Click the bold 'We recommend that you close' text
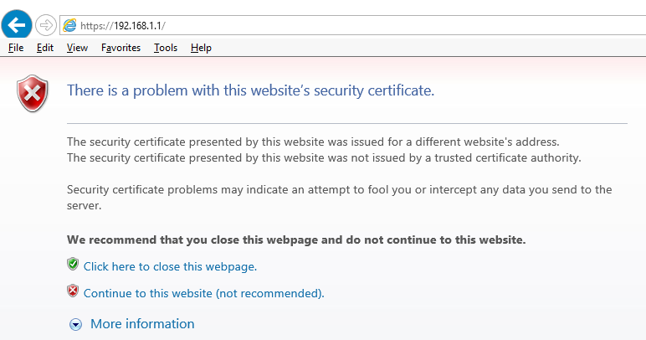Screen dimensions: 646x340 click(x=296, y=240)
